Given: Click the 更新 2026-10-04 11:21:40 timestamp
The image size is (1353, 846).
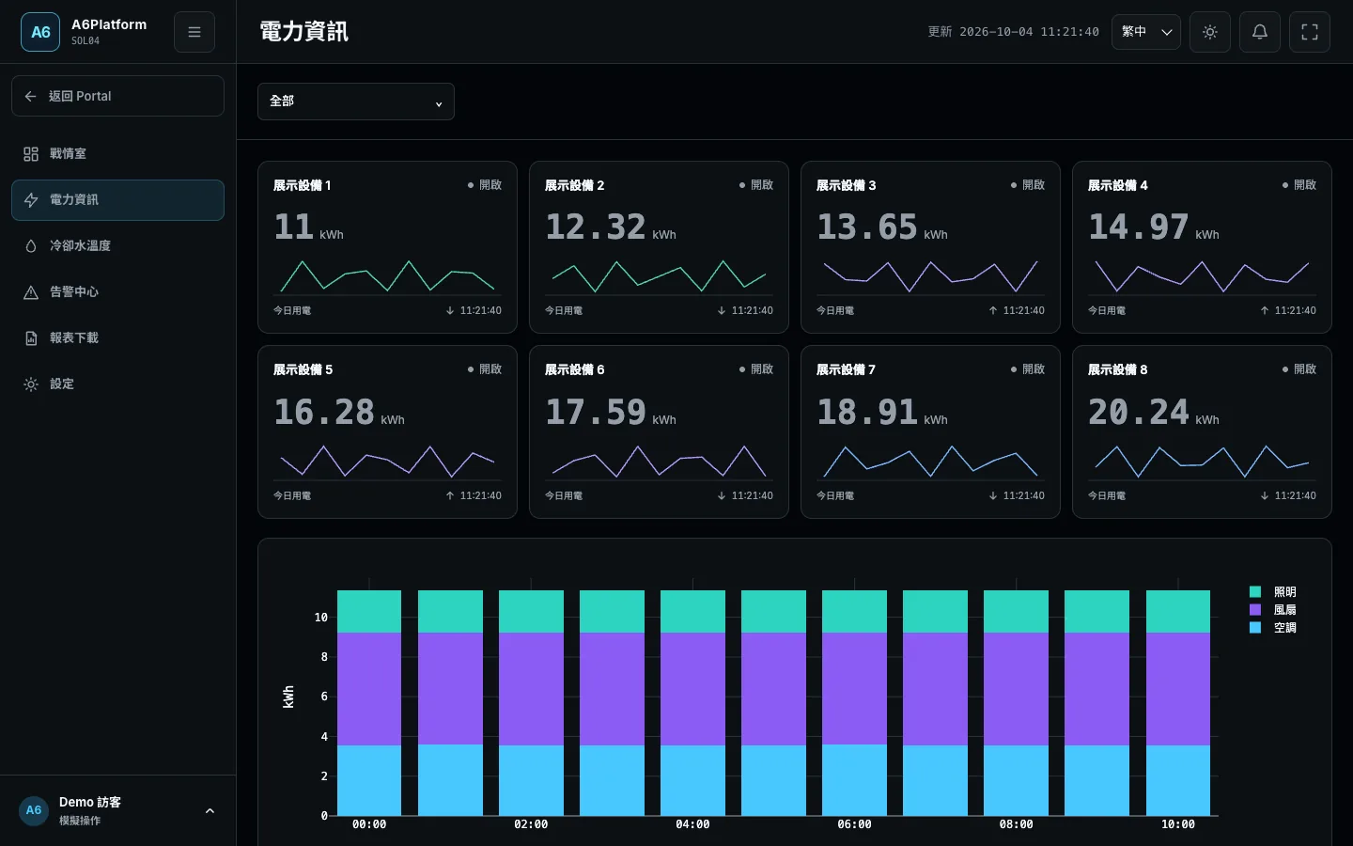Looking at the screenshot, I should tap(1013, 32).
